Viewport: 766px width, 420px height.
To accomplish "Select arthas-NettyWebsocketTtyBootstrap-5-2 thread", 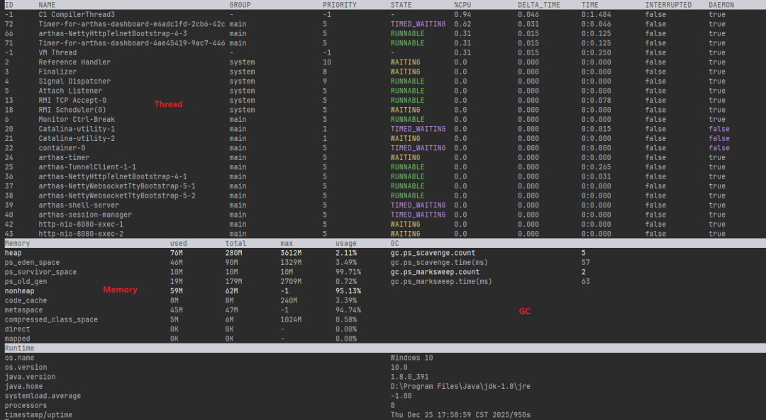I will 117,195.
